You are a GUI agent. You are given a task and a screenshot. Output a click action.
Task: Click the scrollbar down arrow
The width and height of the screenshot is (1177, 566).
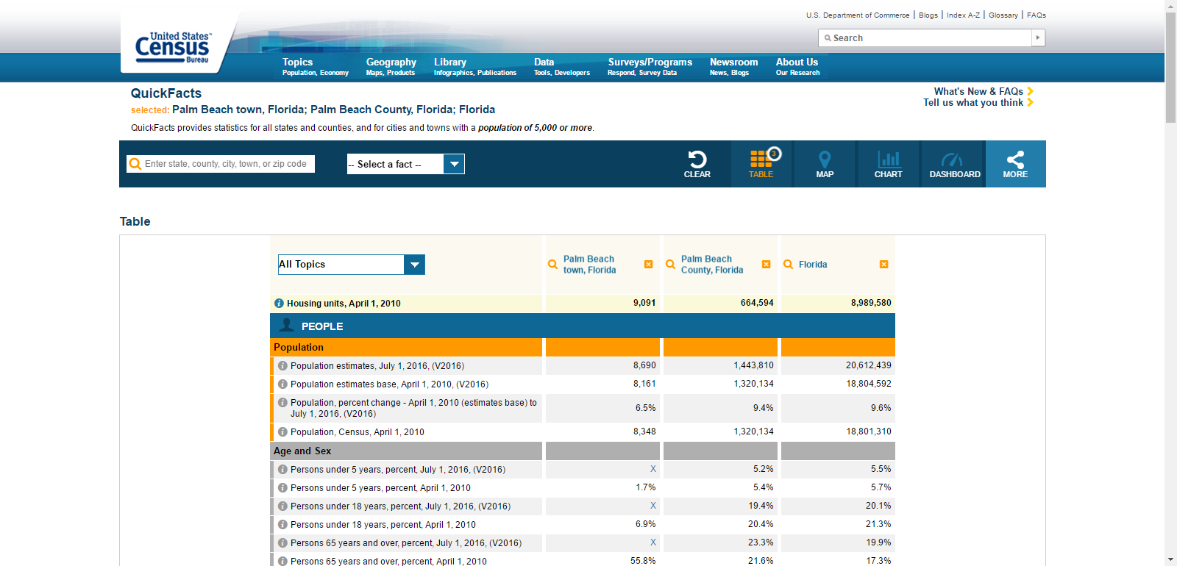coord(1170,559)
